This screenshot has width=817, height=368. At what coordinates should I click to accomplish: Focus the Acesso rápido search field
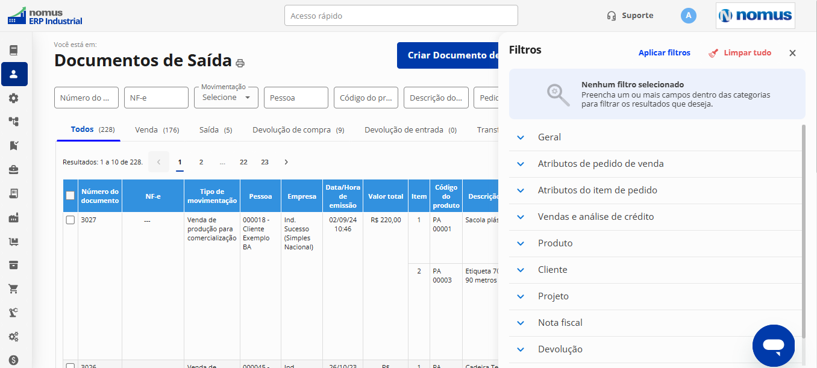(401, 16)
